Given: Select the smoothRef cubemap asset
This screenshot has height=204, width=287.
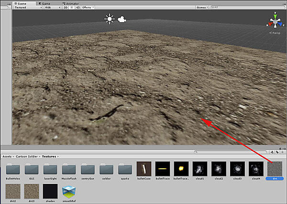Looking at the screenshot, I should coord(69,191).
